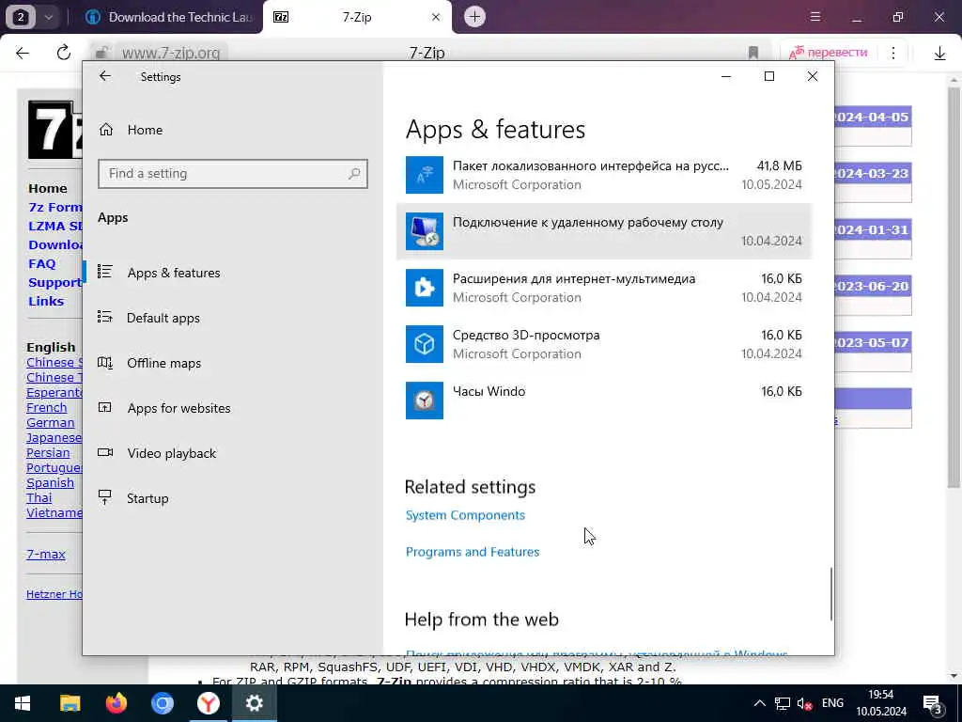Screen dimensions: 962x722
Task: Click the Offline maps icon
Action: click(x=105, y=362)
